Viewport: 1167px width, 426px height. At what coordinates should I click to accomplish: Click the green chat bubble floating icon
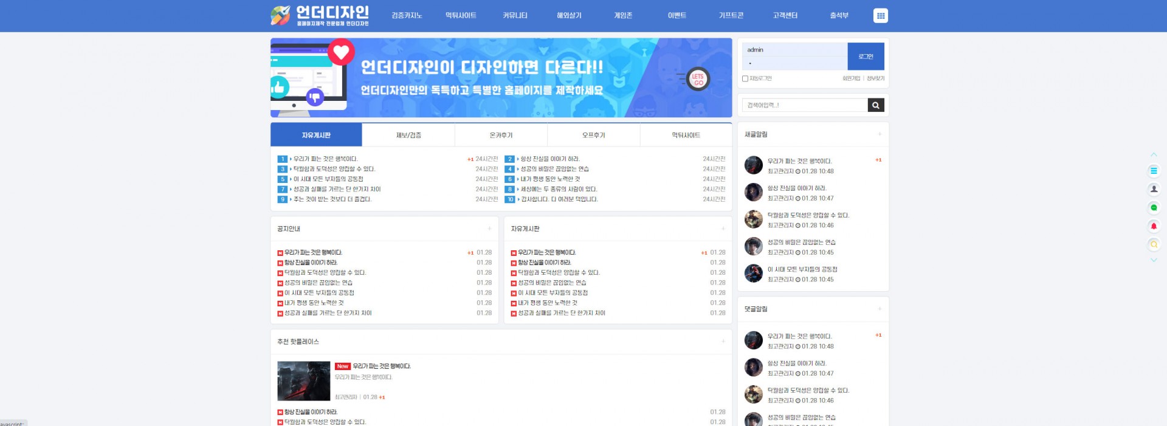pyautogui.click(x=1153, y=208)
